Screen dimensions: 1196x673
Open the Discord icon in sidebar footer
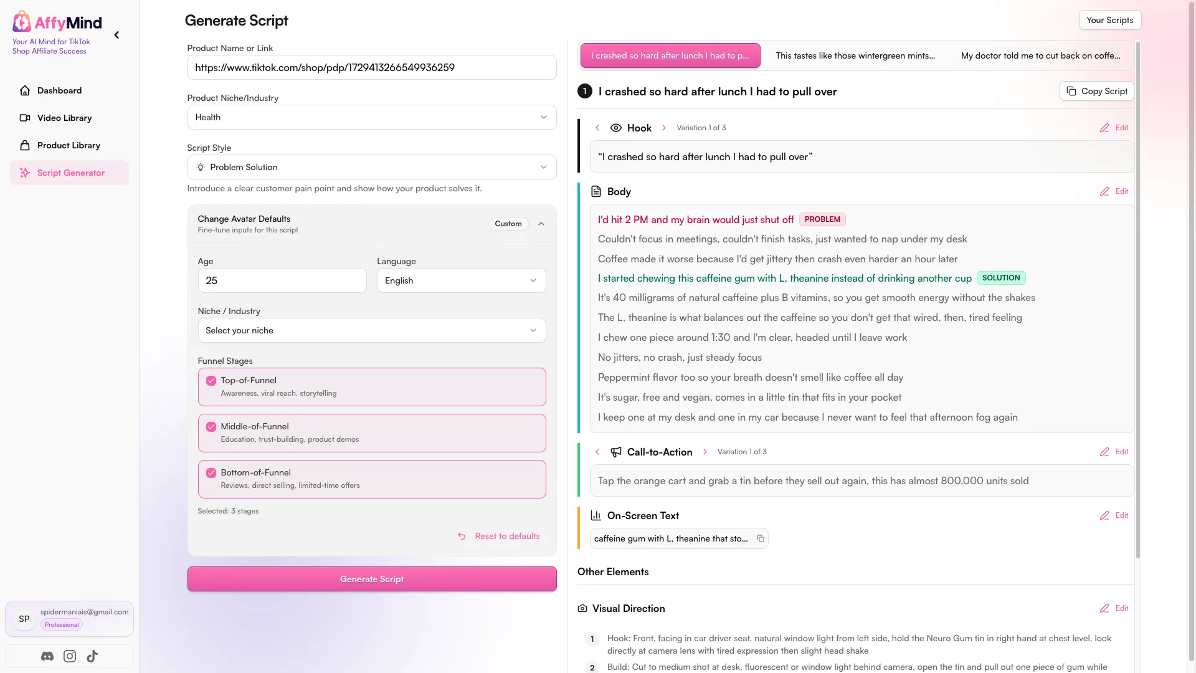[x=47, y=656]
